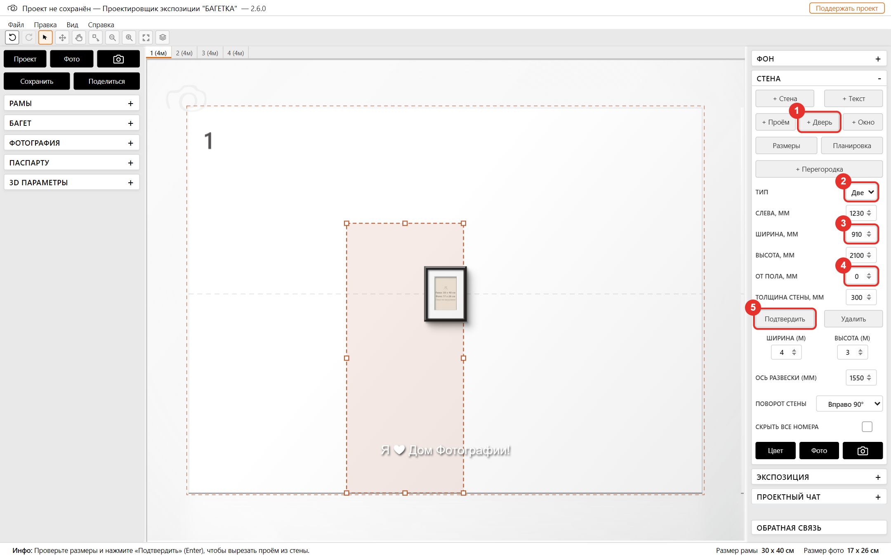Open the Правка menu

pos(45,25)
